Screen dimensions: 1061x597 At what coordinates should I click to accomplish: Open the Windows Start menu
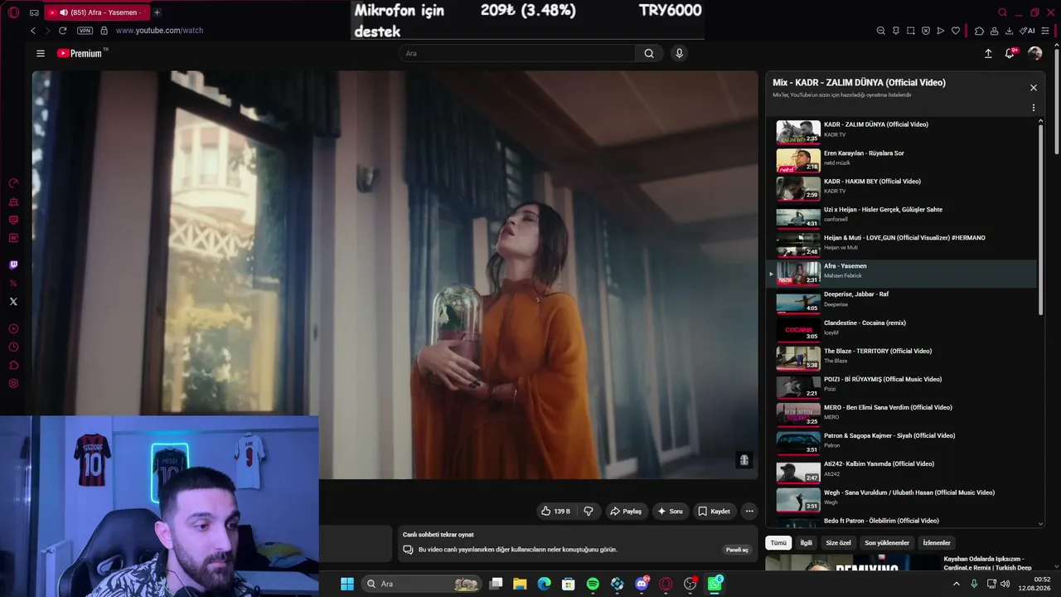[x=347, y=584]
